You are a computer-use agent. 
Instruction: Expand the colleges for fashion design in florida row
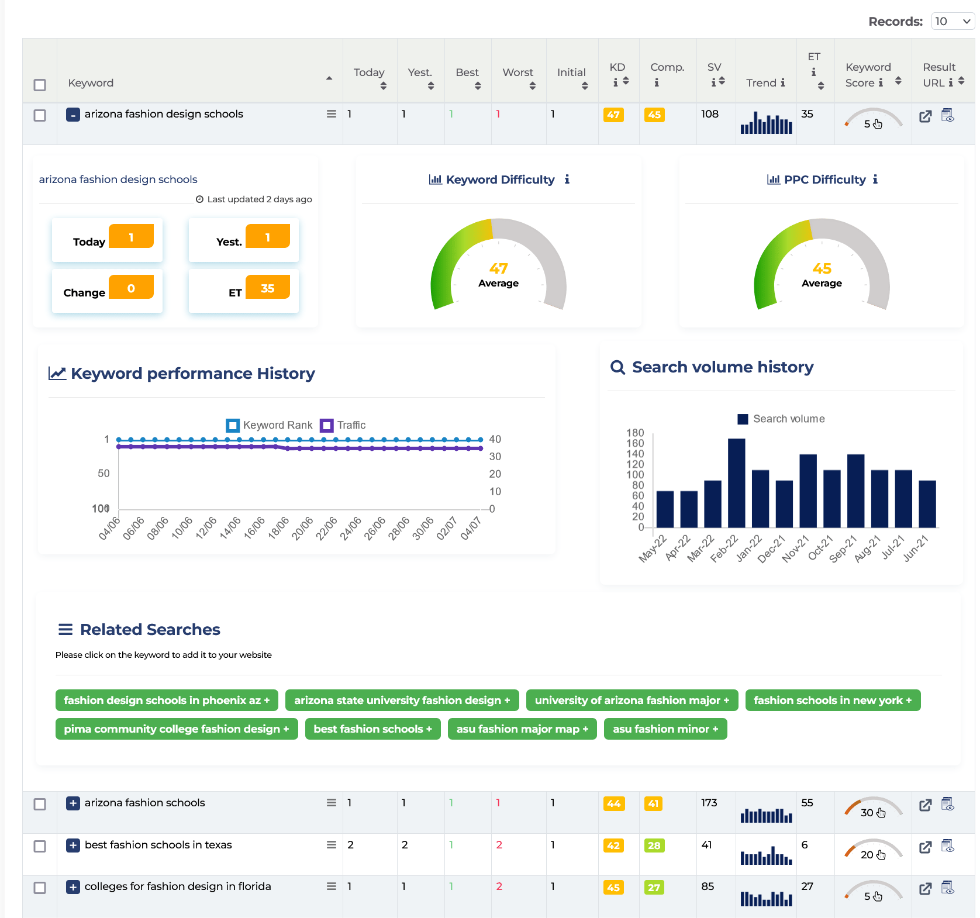tap(73, 887)
